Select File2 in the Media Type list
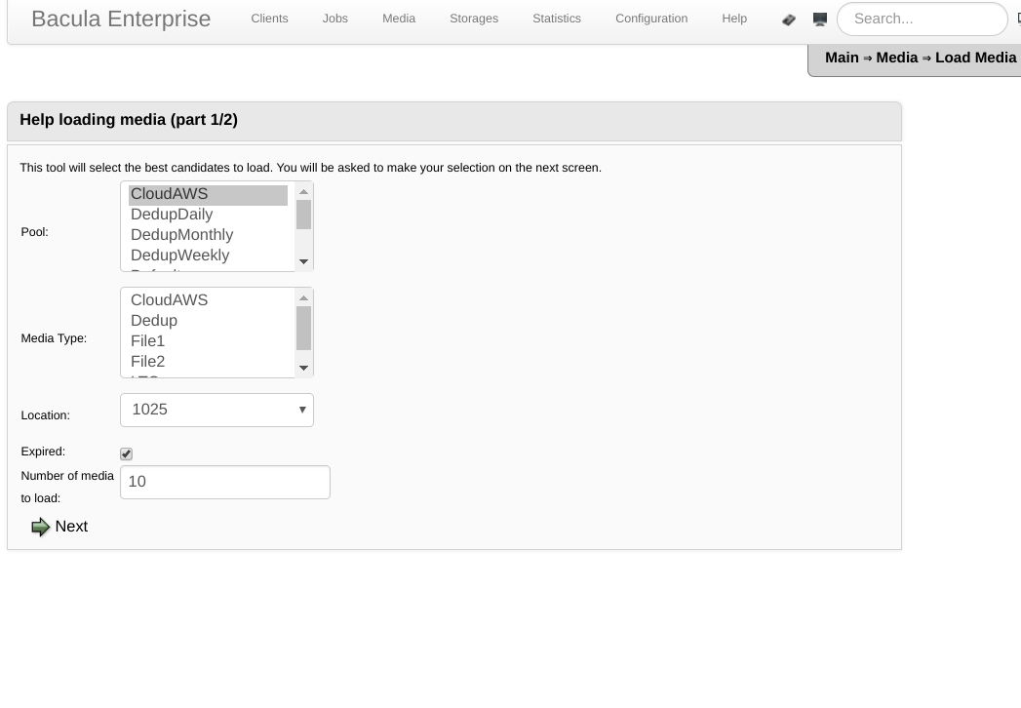The width and height of the screenshot is (1021, 708). click(x=209, y=362)
